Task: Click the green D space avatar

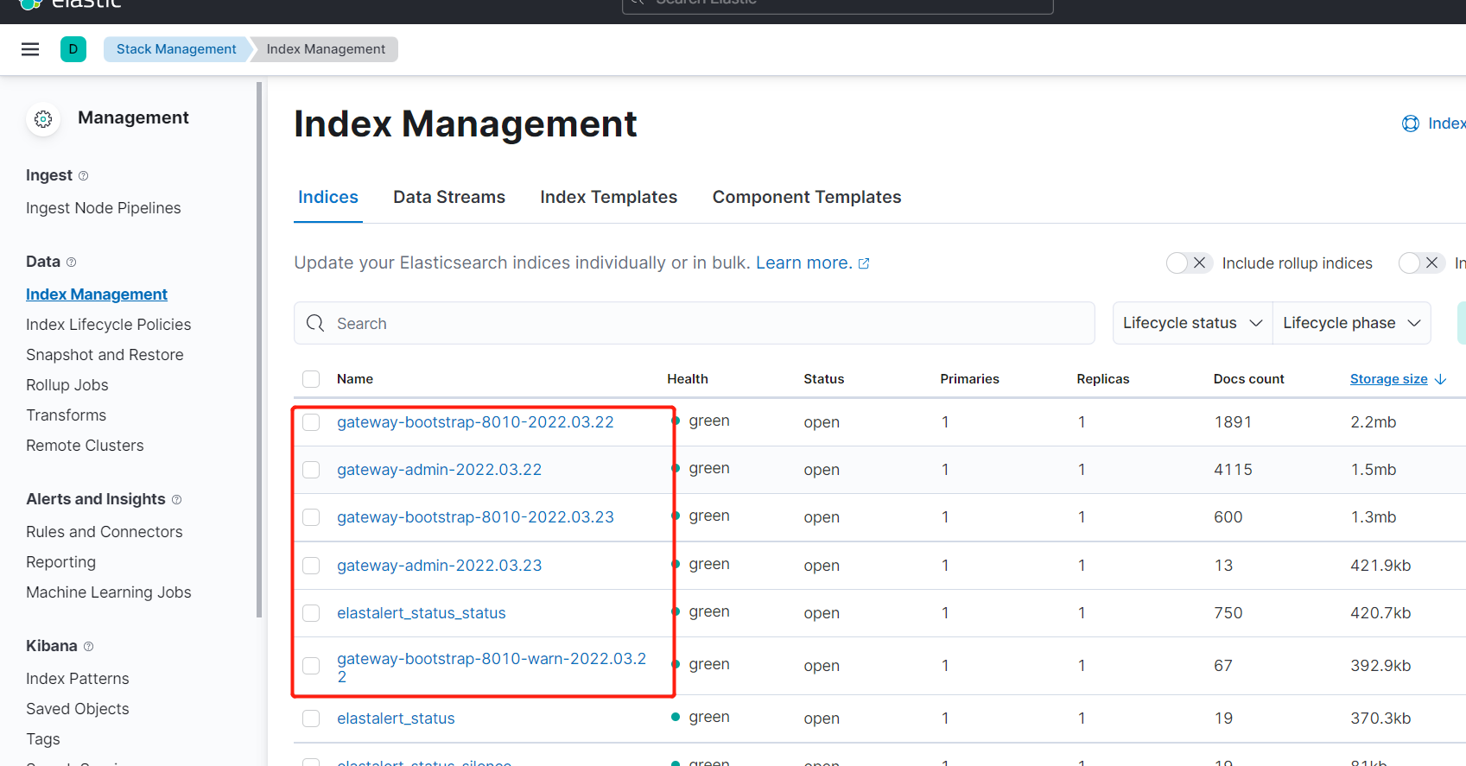Action: [x=73, y=49]
